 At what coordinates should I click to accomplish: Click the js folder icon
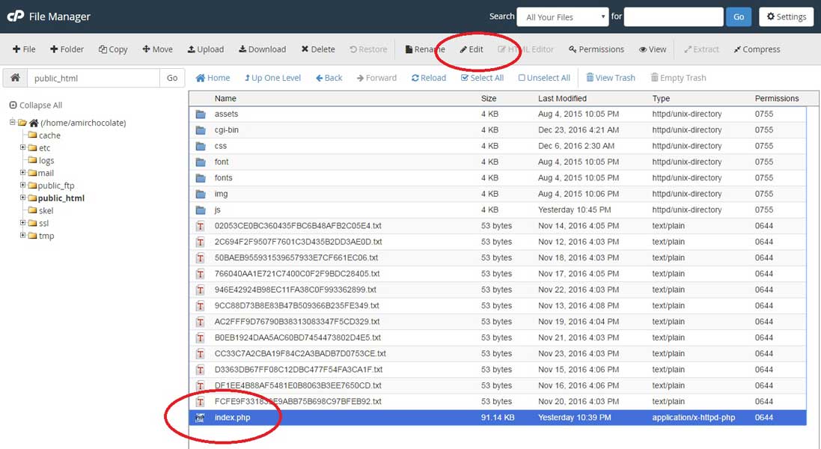201,210
